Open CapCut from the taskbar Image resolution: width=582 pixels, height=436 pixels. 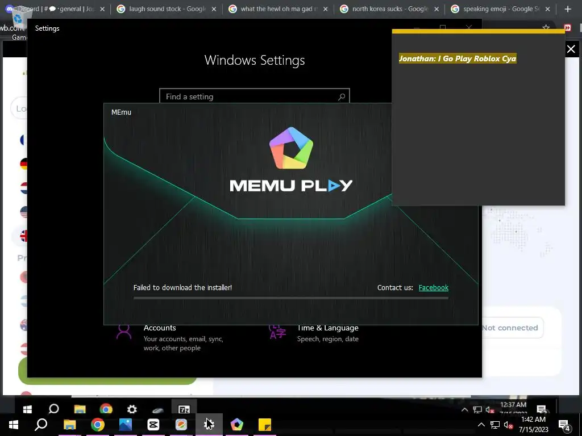tap(153, 425)
